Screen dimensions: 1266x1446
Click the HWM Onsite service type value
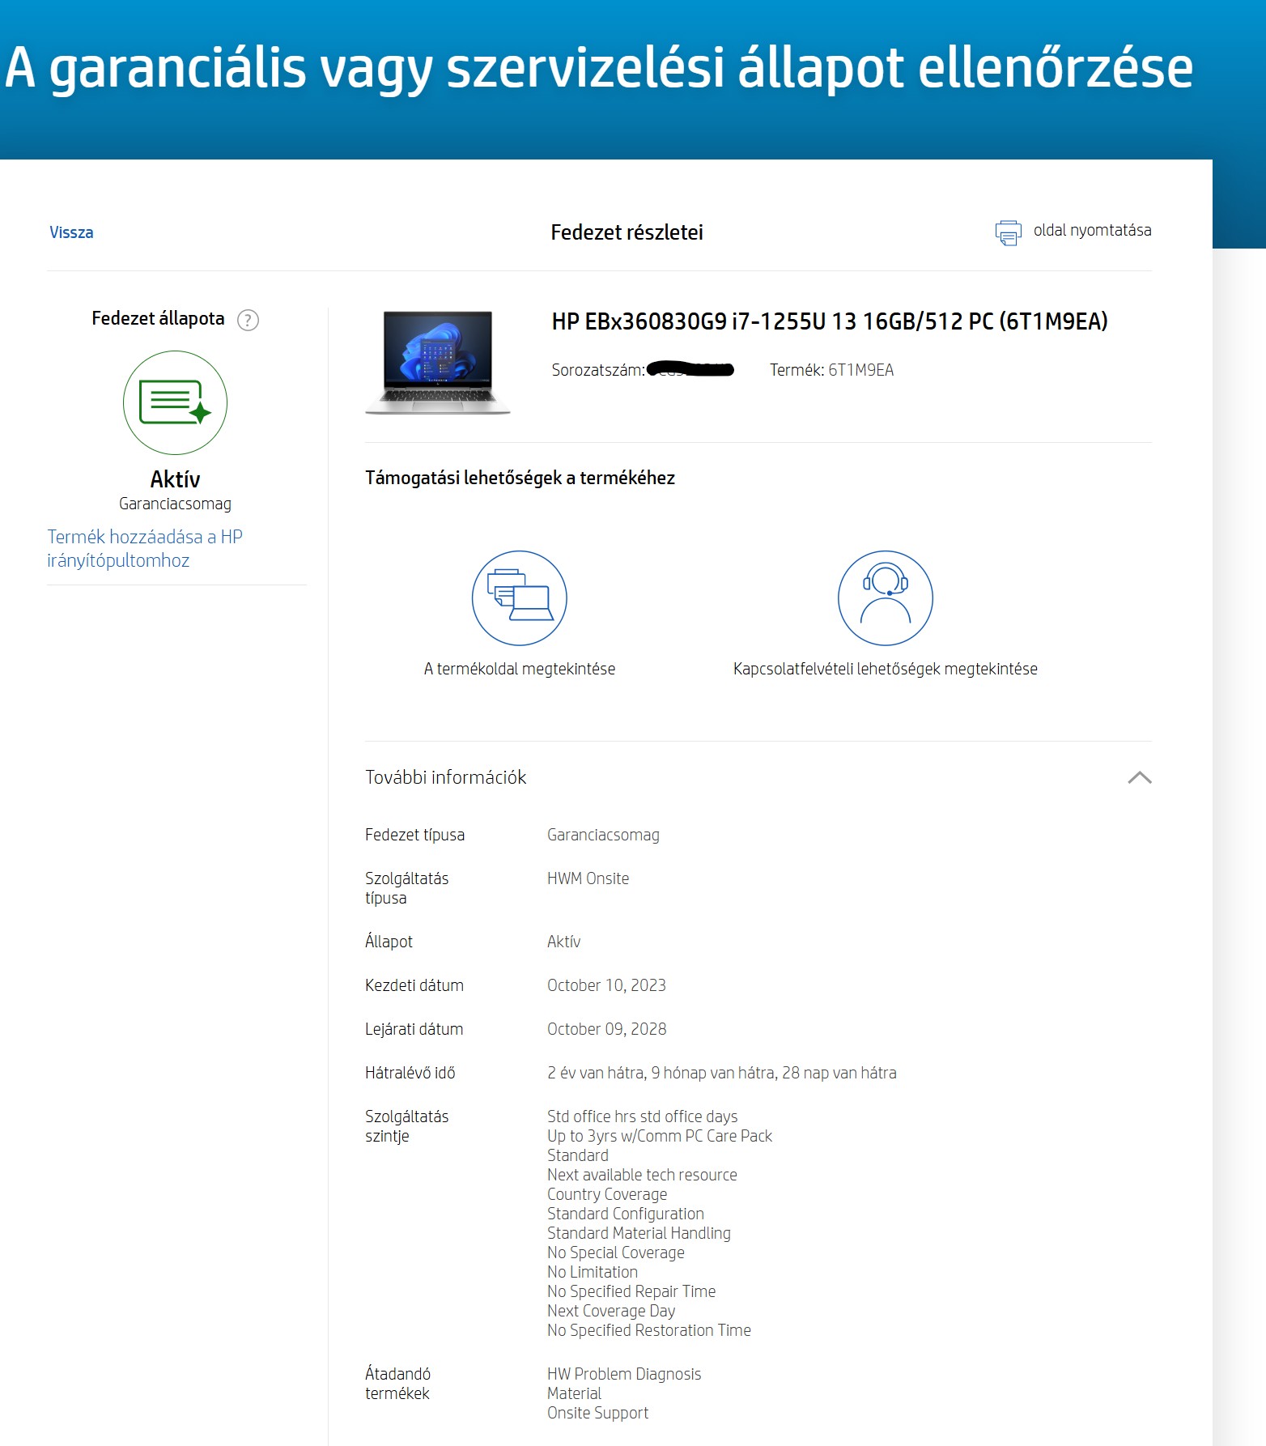point(588,878)
